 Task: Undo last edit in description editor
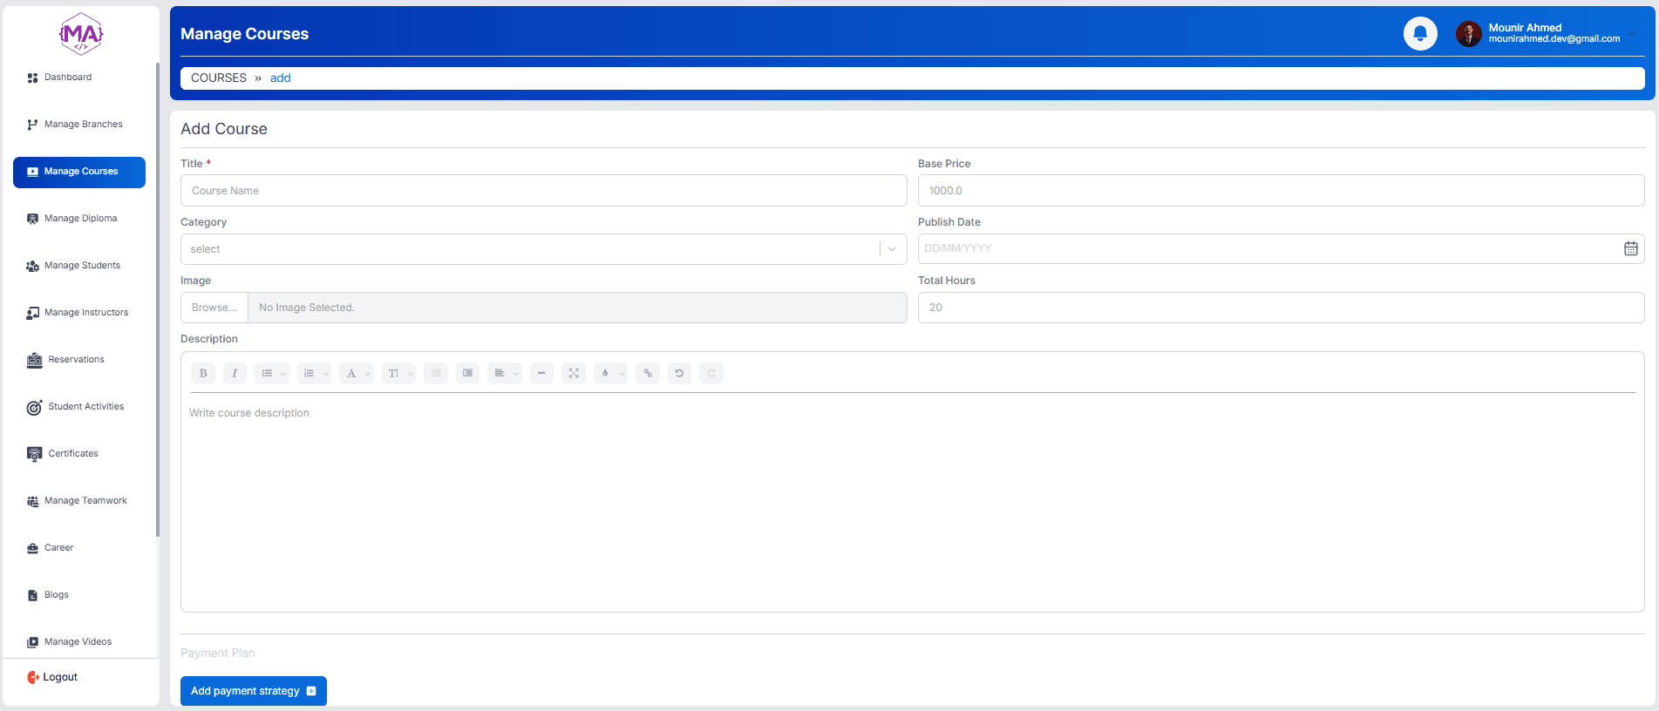point(679,374)
